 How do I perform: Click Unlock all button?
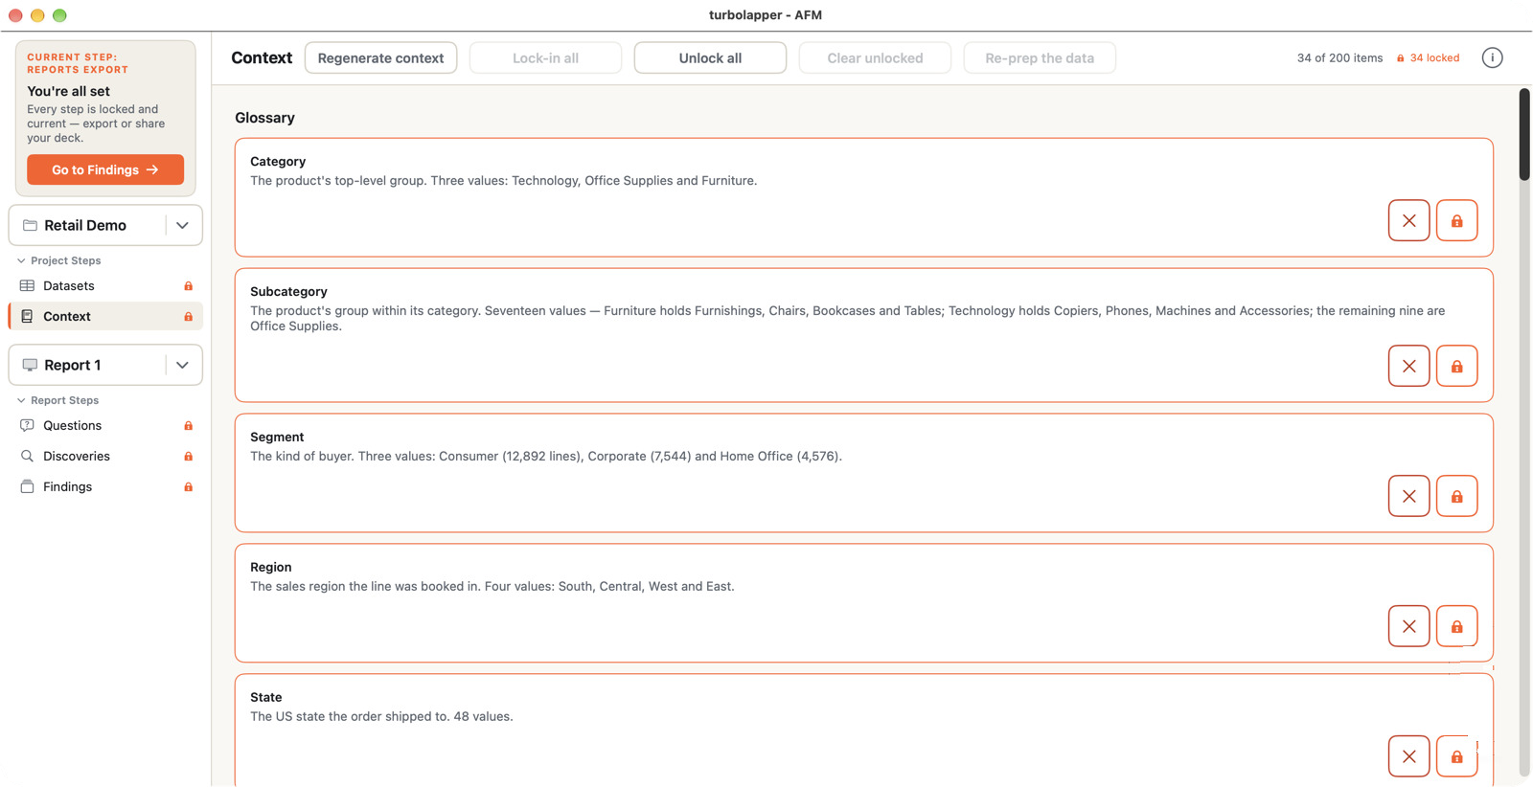[710, 57]
